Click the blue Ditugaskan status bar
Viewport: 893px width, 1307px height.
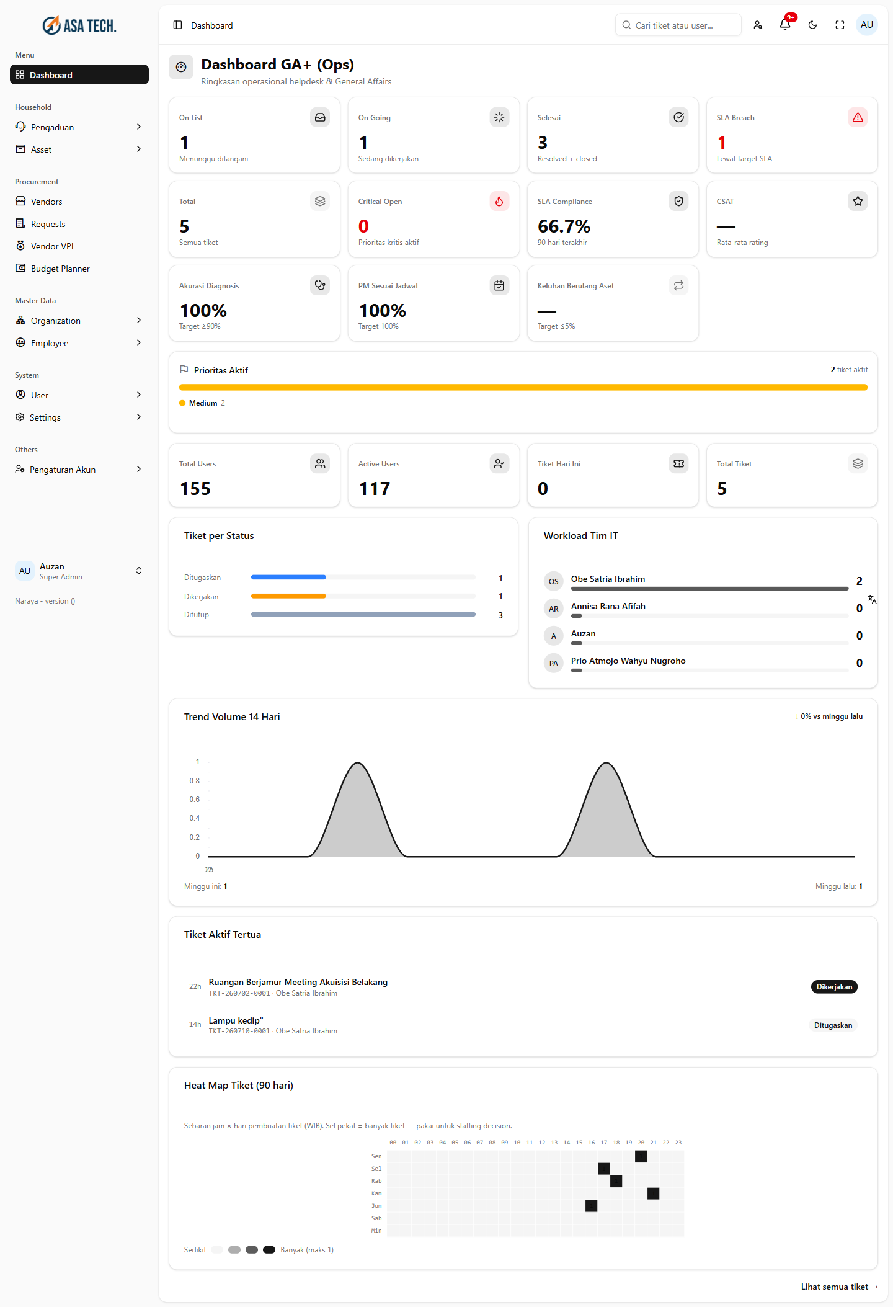coord(288,578)
